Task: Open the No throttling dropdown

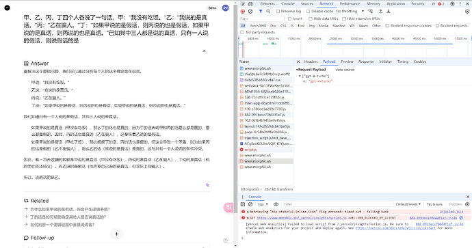Action: (350, 12)
